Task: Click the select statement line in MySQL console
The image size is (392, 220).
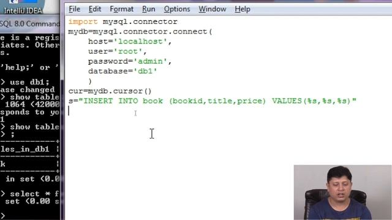Action: (x=29, y=194)
